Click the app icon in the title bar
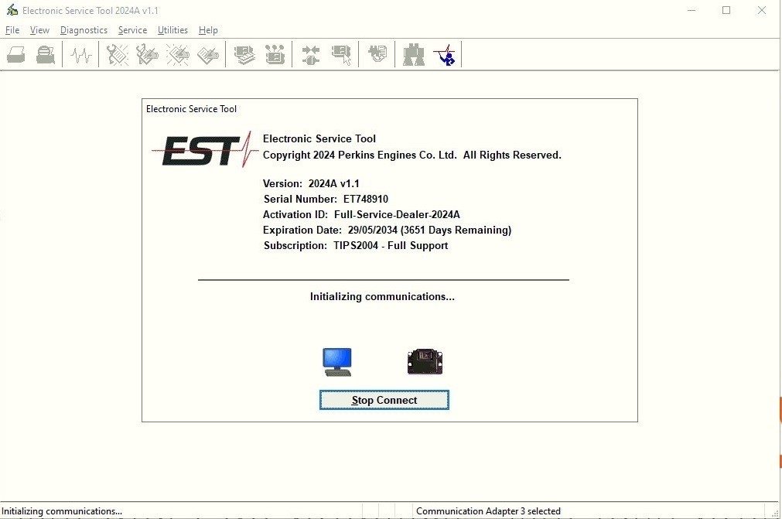 (x=12, y=10)
